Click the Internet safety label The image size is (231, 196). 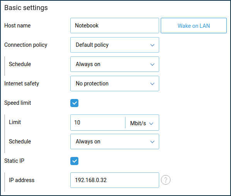22,84
